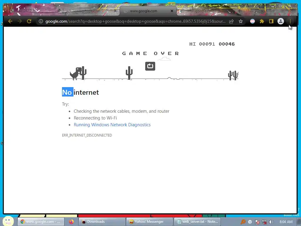This screenshot has width=301, height=226.
Task: Click the GAME OVER text
Action: pyautogui.click(x=150, y=54)
